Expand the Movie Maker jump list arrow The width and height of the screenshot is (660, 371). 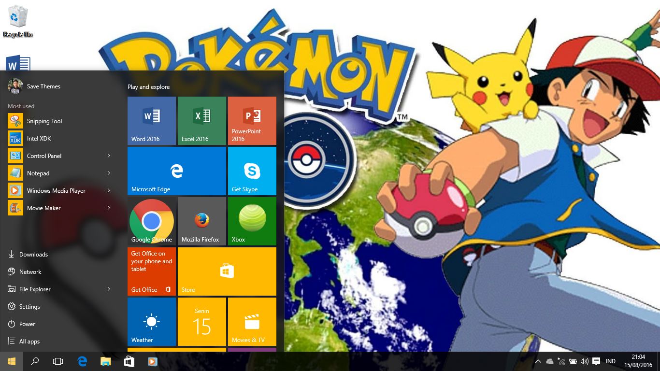pos(109,208)
